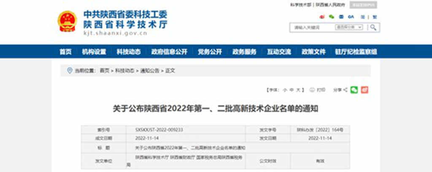Click the department name header text
432x172 pixels.
click(x=125, y=19)
